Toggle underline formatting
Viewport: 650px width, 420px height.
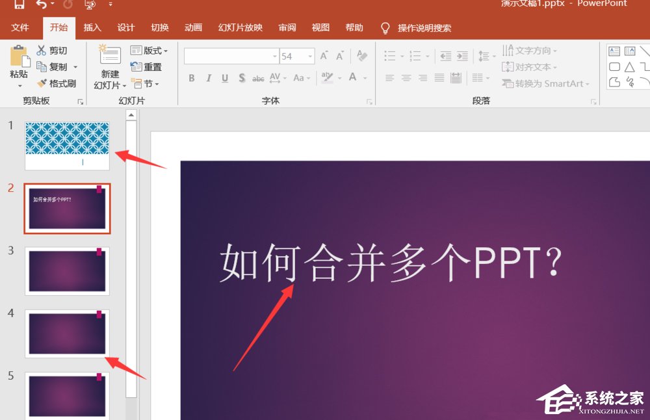pyautogui.click(x=224, y=78)
